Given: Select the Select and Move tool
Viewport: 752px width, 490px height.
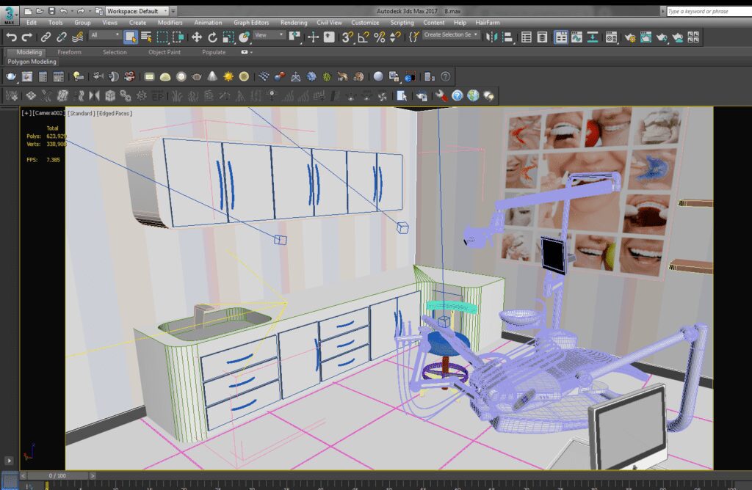Looking at the screenshot, I should (198, 37).
